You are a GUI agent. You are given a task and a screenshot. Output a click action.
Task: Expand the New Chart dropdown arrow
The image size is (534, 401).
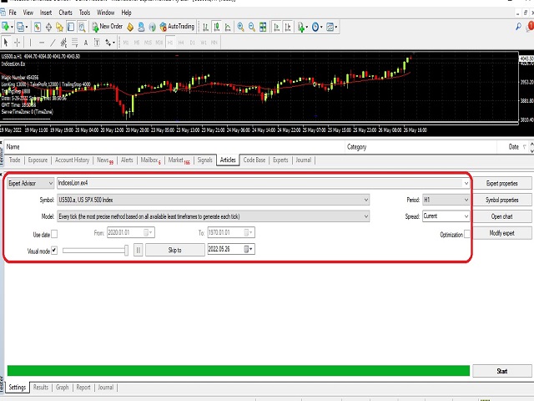pyautogui.click(x=12, y=27)
